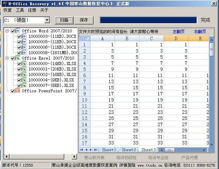Click the 右翻页 page-right link
219x169 pixels.
pyautogui.click(x=200, y=31)
